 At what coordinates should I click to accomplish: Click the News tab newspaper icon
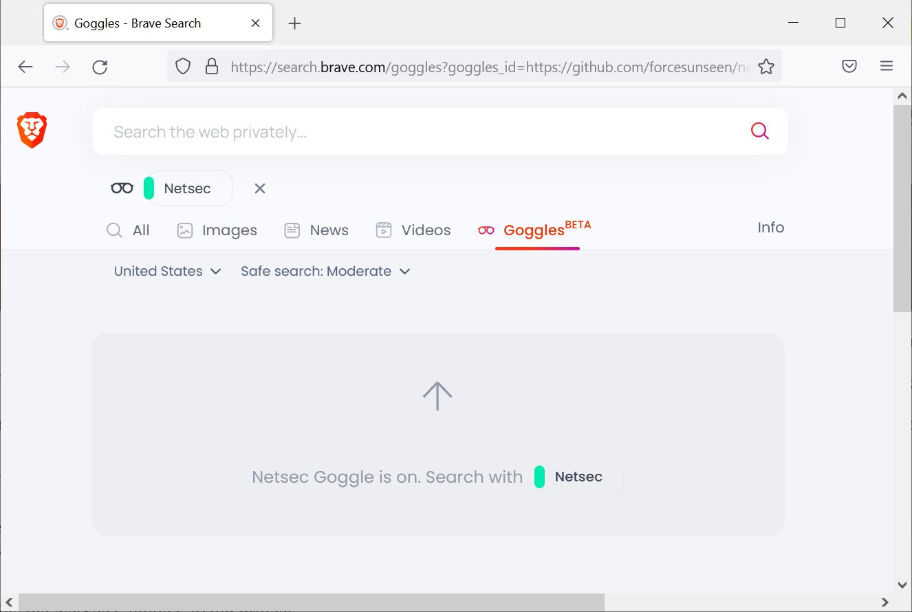coord(292,230)
